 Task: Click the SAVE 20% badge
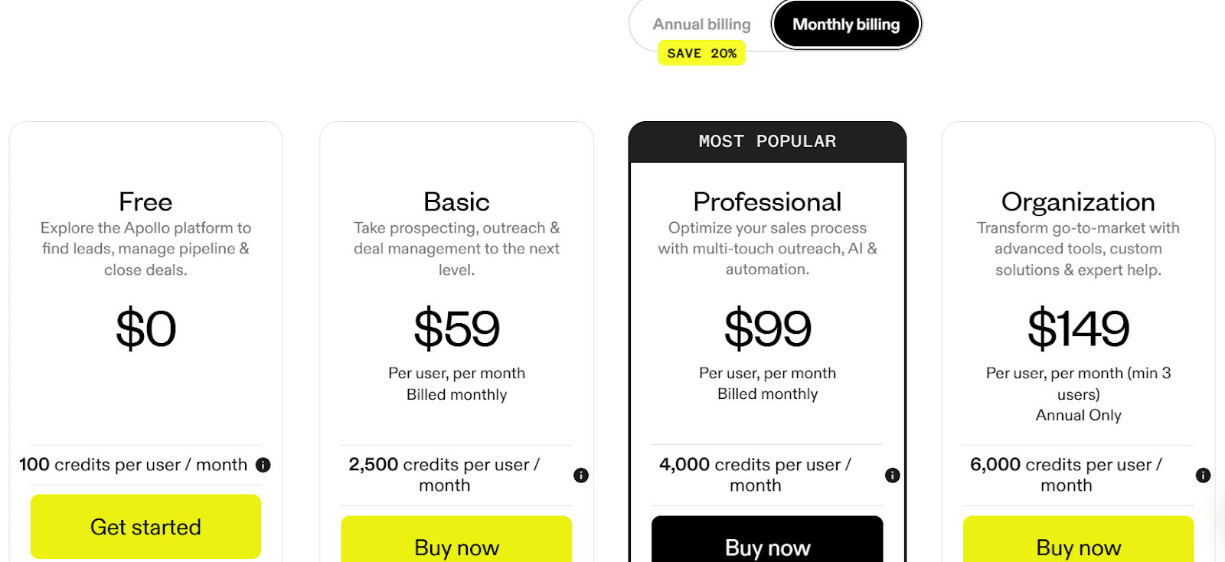pyautogui.click(x=701, y=52)
